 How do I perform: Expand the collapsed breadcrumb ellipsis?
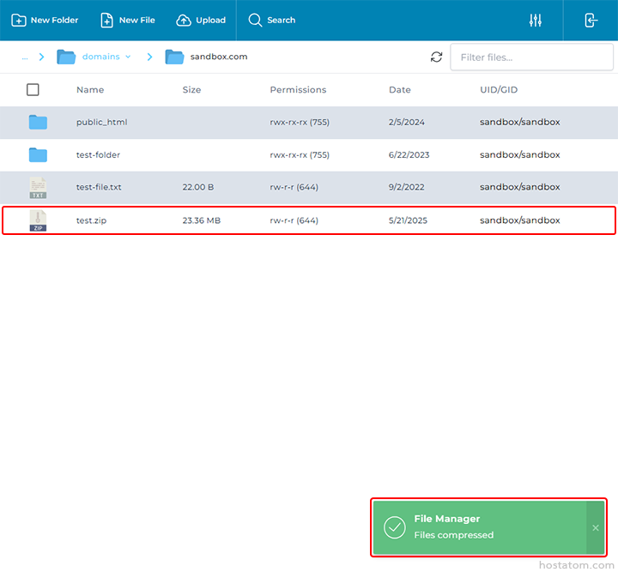[x=25, y=57]
